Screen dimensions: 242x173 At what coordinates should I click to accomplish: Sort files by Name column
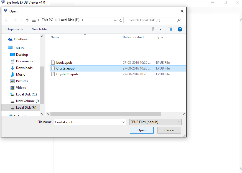click(55, 37)
